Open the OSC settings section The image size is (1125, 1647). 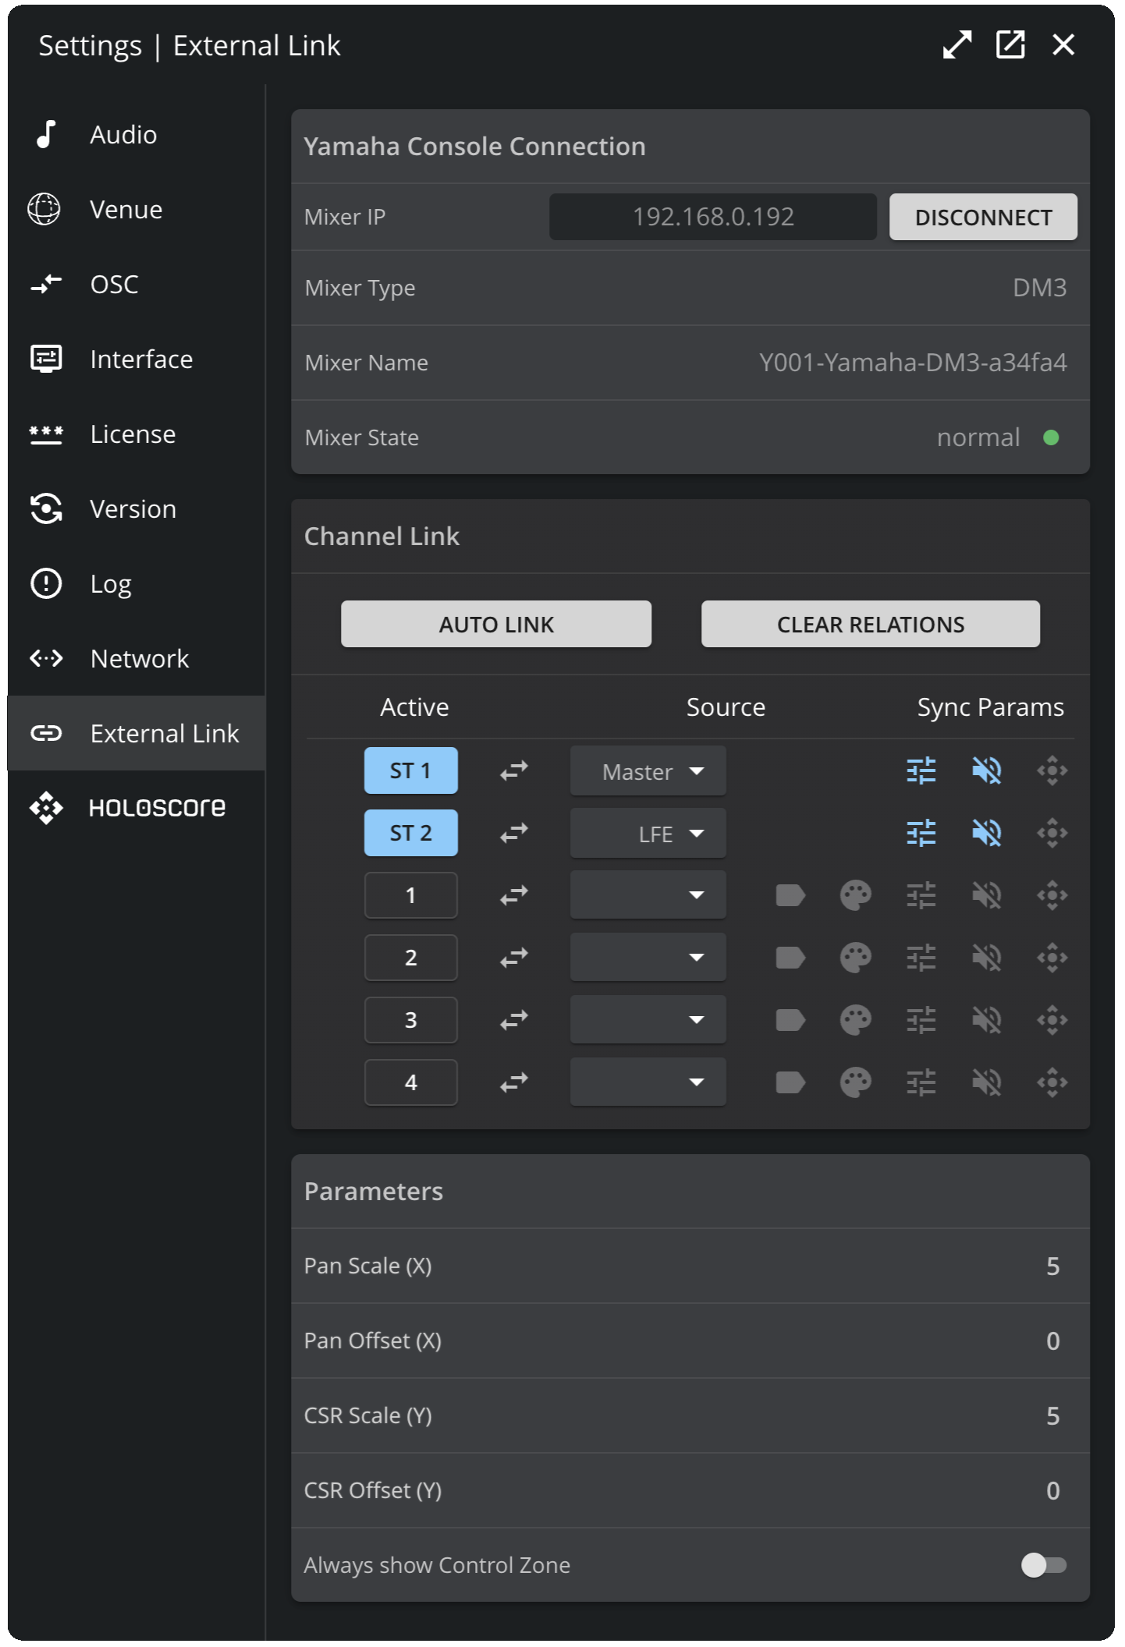coord(114,285)
